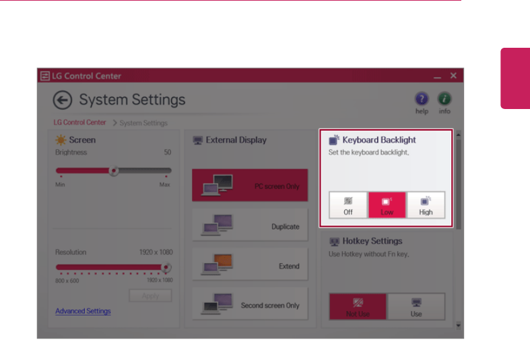Select Extend display mode

[250, 264]
